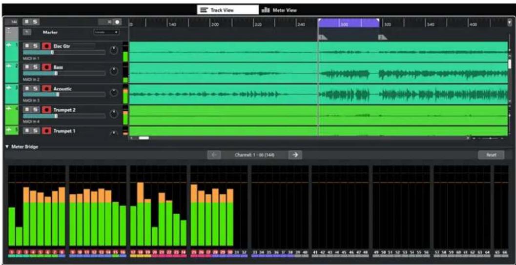Click the Trumpet 2 pan knob
This screenshot has width=516, height=265.
(114, 114)
